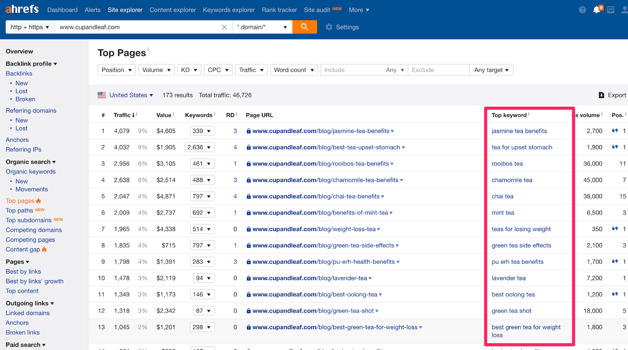
Task: Click the featured snippet quote icon for pu erh tea benefits
Action: (615, 261)
